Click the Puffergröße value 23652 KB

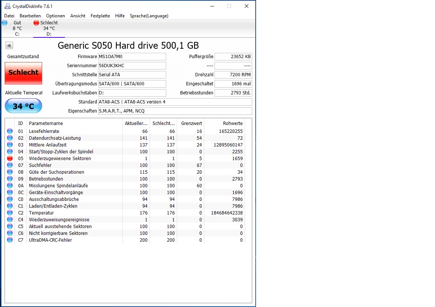click(x=233, y=57)
